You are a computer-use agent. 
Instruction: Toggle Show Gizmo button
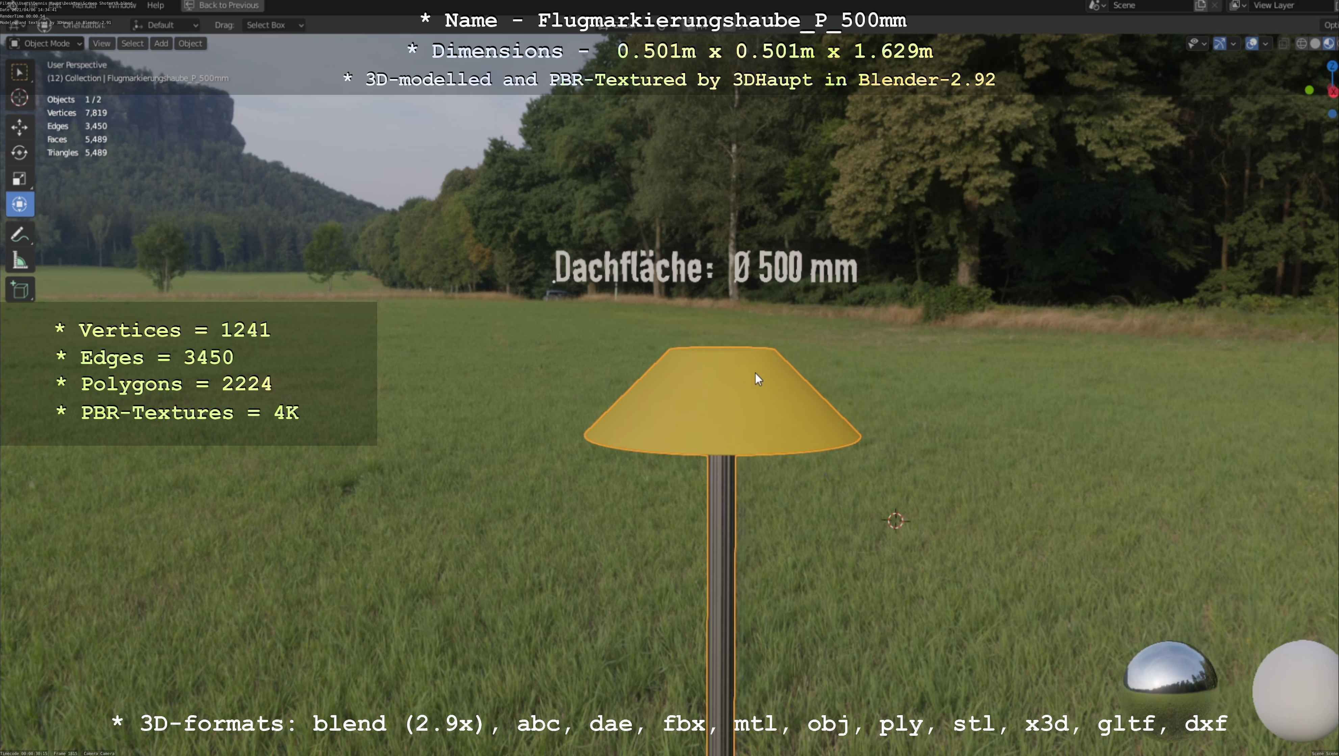tap(1219, 44)
